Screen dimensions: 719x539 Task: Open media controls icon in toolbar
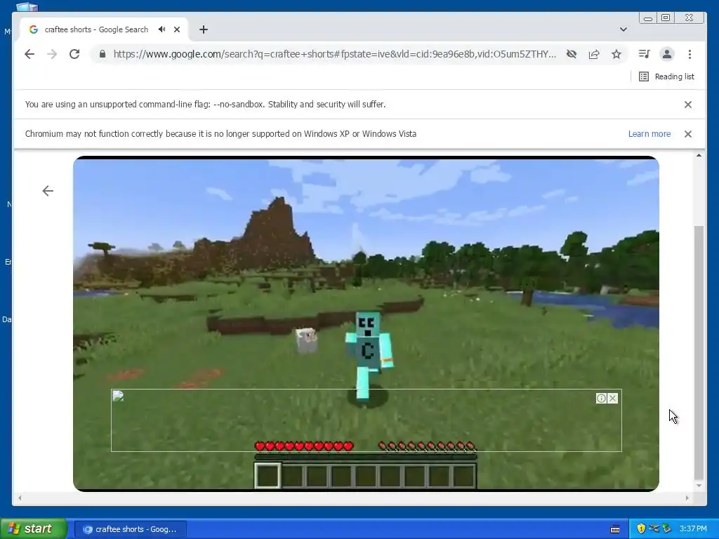(x=645, y=54)
